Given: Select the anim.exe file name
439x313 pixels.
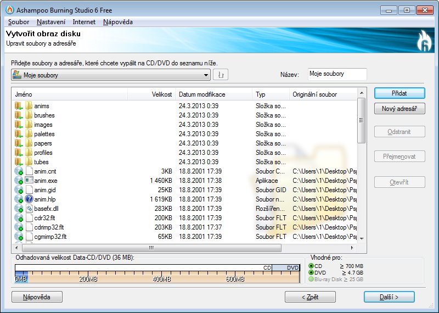Looking at the screenshot, I should [46, 181].
